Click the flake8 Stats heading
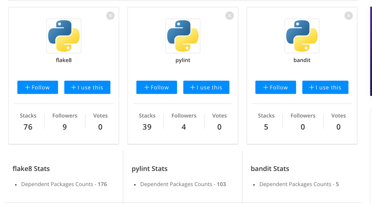The image size is (372, 204). (x=31, y=168)
